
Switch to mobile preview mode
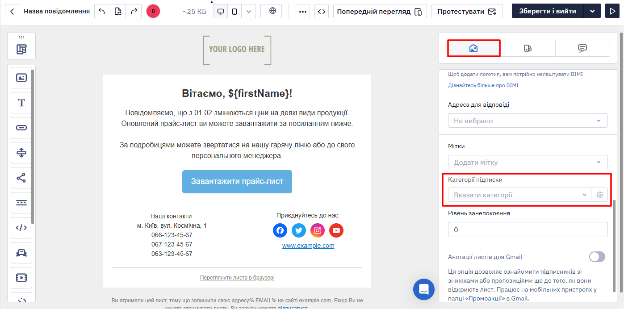[x=235, y=11]
